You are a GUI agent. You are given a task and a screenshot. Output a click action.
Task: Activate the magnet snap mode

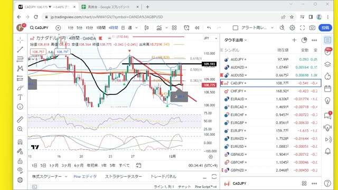(20, 142)
